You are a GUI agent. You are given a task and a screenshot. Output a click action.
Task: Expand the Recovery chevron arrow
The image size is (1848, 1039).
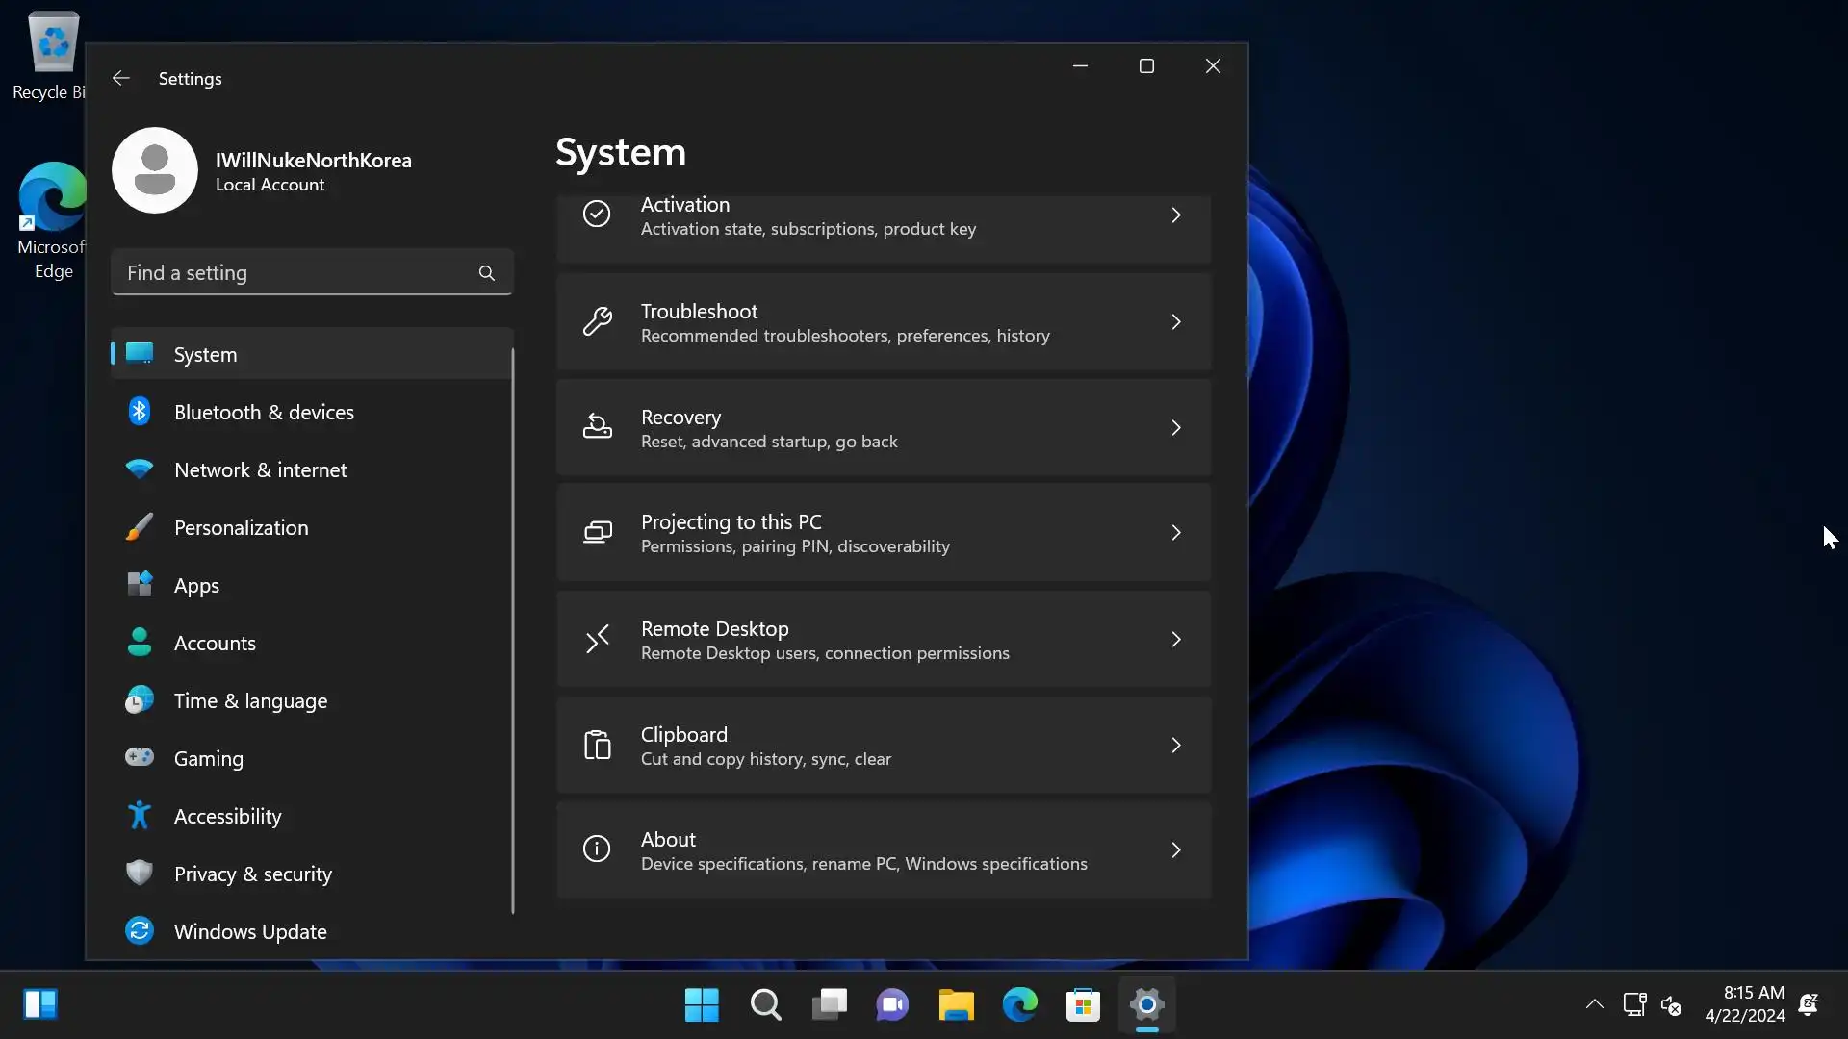pyautogui.click(x=1176, y=428)
